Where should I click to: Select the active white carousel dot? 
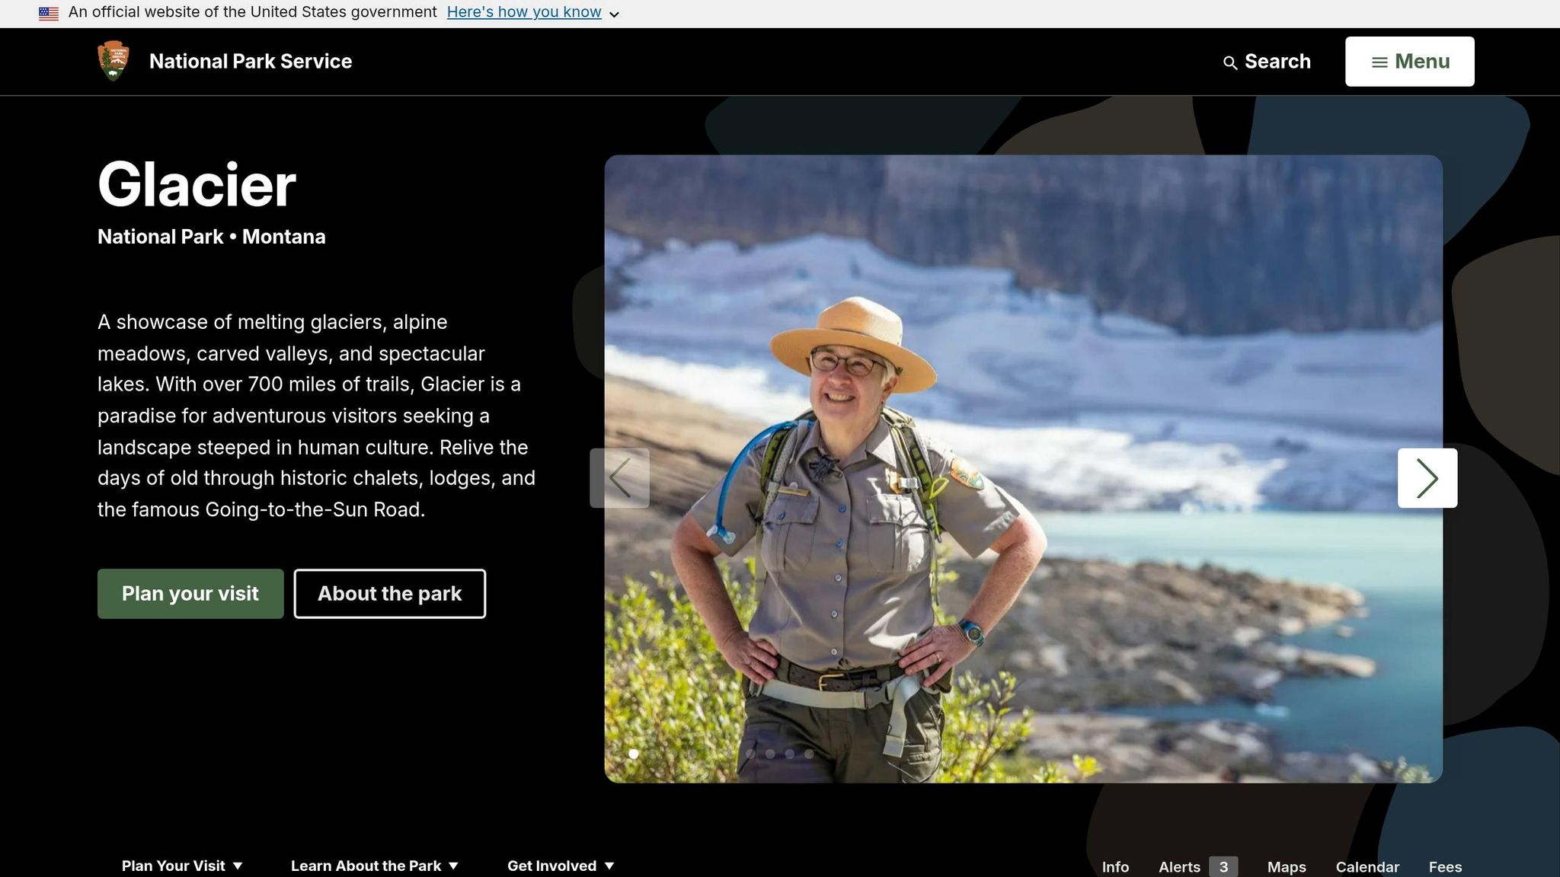634,754
